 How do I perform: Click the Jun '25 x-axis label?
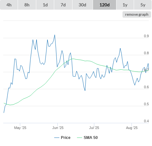coord(58,128)
